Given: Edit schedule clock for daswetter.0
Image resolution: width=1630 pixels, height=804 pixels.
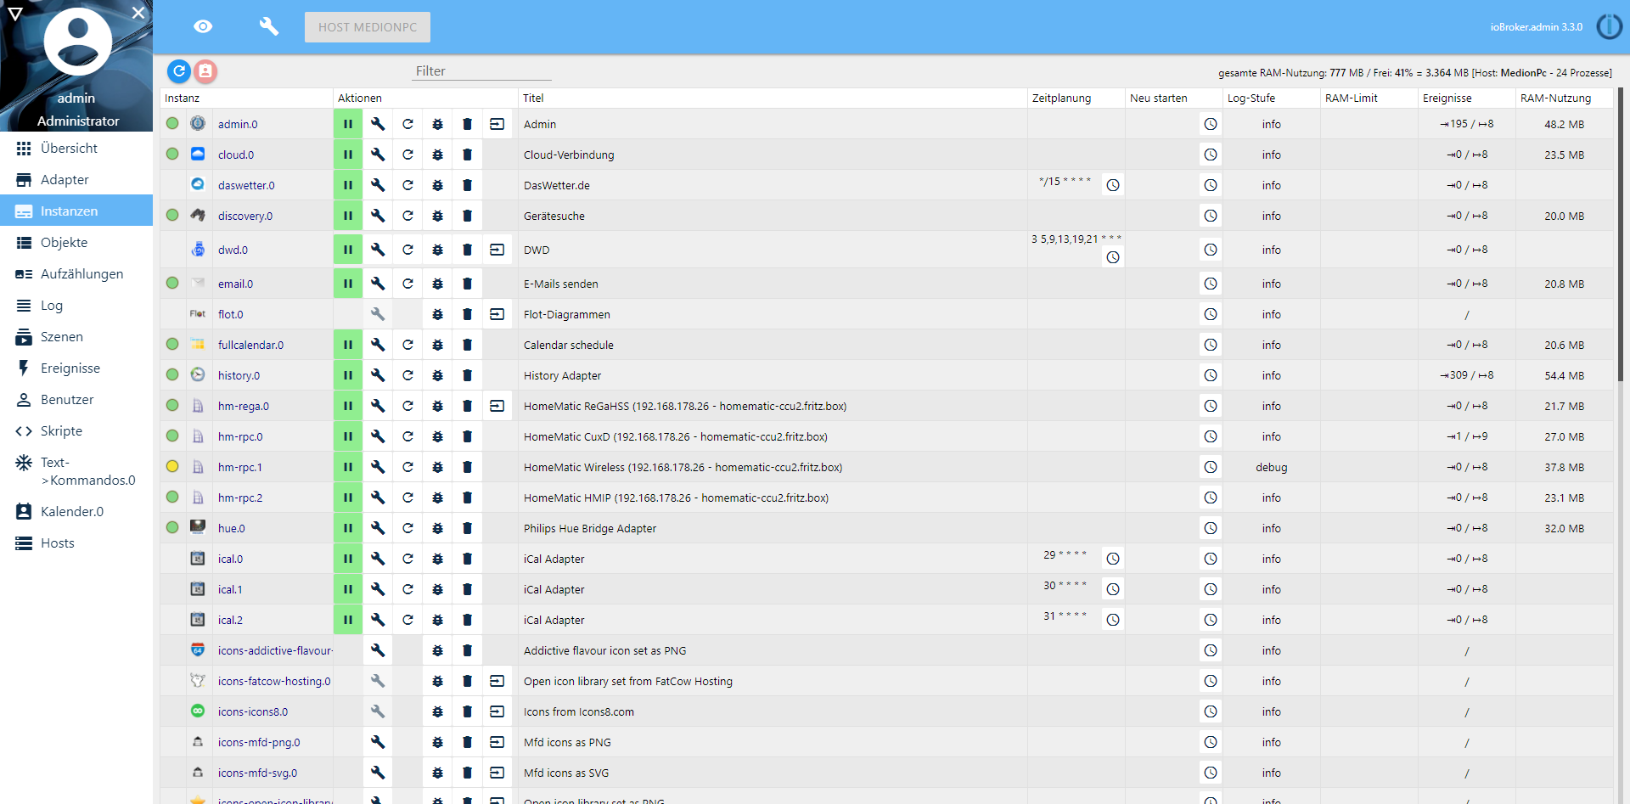Looking at the screenshot, I should (1113, 185).
